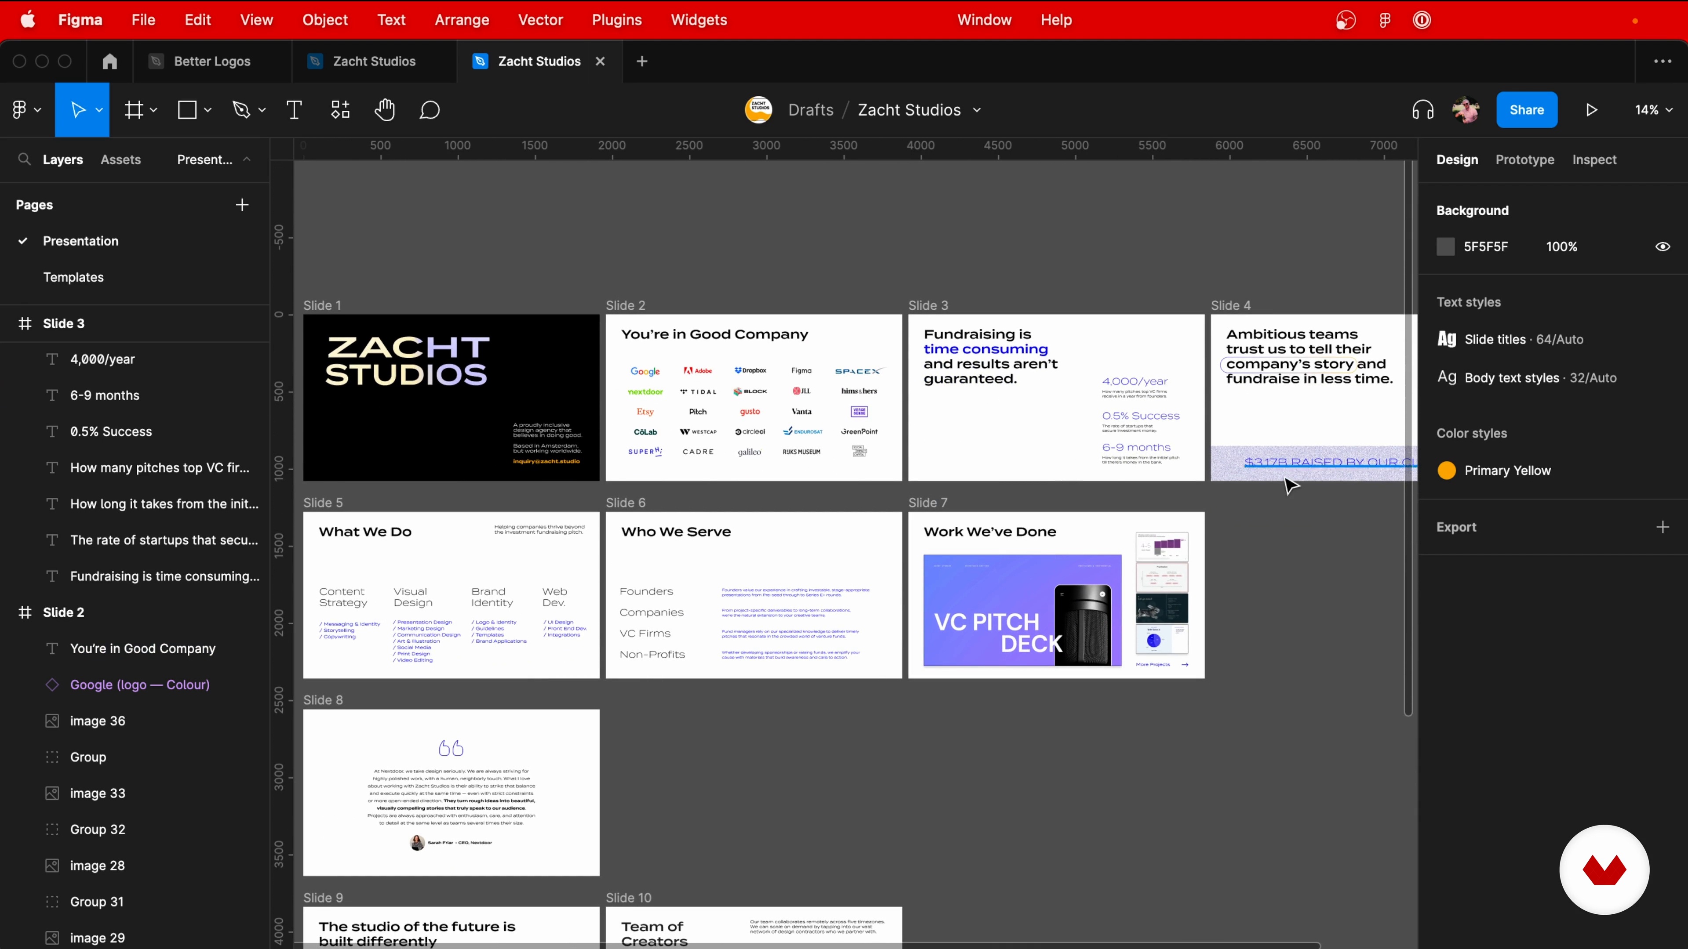Search layers with magnifier icon
Image resolution: width=1688 pixels, height=949 pixels.
(24, 159)
